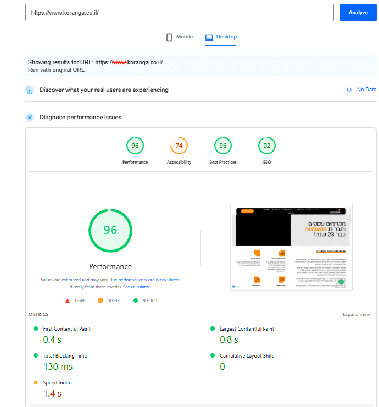Open Run with original URL link
The width and height of the screenshot is (379, 407).
(56, 70)
